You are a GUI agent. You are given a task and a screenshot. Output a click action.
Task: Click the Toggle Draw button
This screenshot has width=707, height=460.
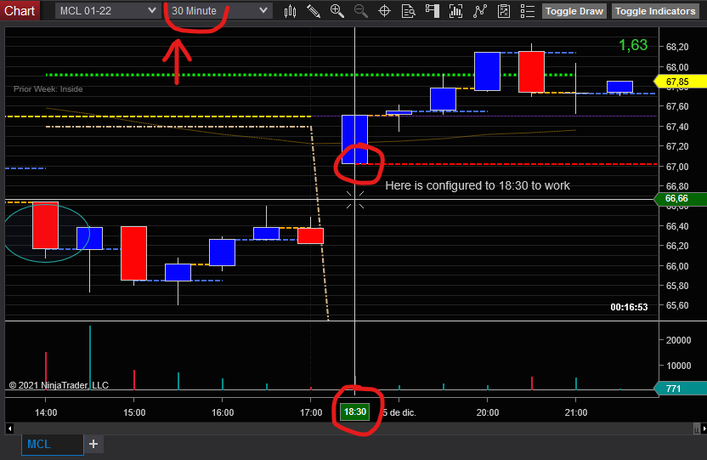click(x=574, y=11)
